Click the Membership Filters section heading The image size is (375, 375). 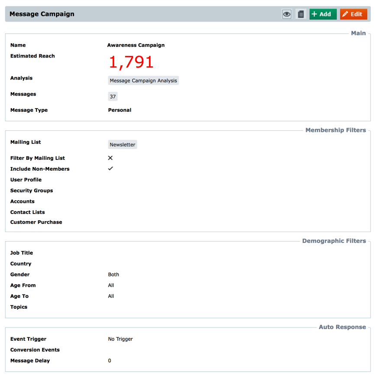pos(336,130)
